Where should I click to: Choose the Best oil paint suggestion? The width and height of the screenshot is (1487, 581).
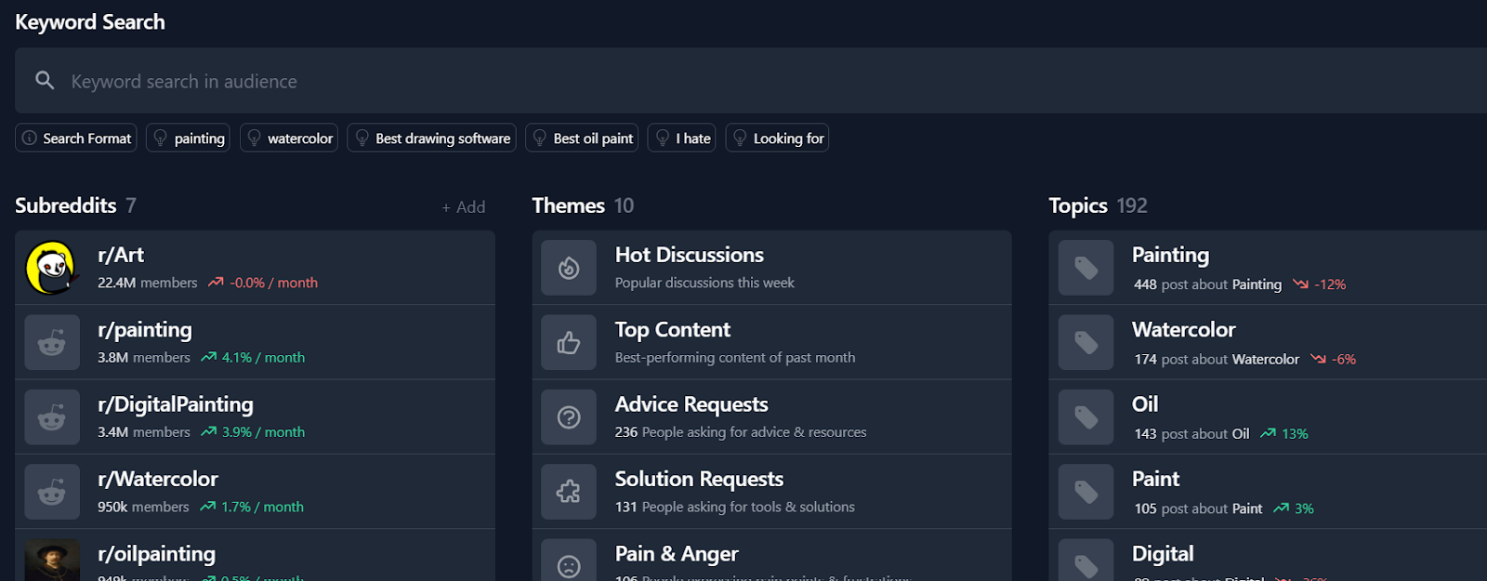pos(582,138)
